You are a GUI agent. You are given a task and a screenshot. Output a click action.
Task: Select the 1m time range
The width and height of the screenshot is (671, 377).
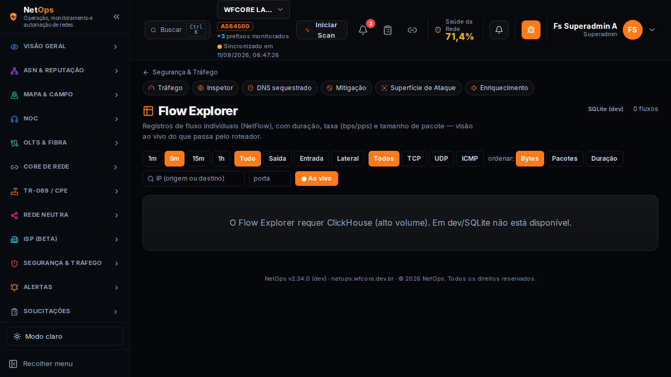tap(153, 159)
